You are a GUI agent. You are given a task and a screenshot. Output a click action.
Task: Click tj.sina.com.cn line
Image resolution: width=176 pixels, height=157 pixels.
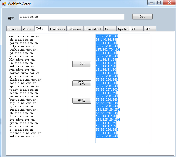click(x=21, y=130)
